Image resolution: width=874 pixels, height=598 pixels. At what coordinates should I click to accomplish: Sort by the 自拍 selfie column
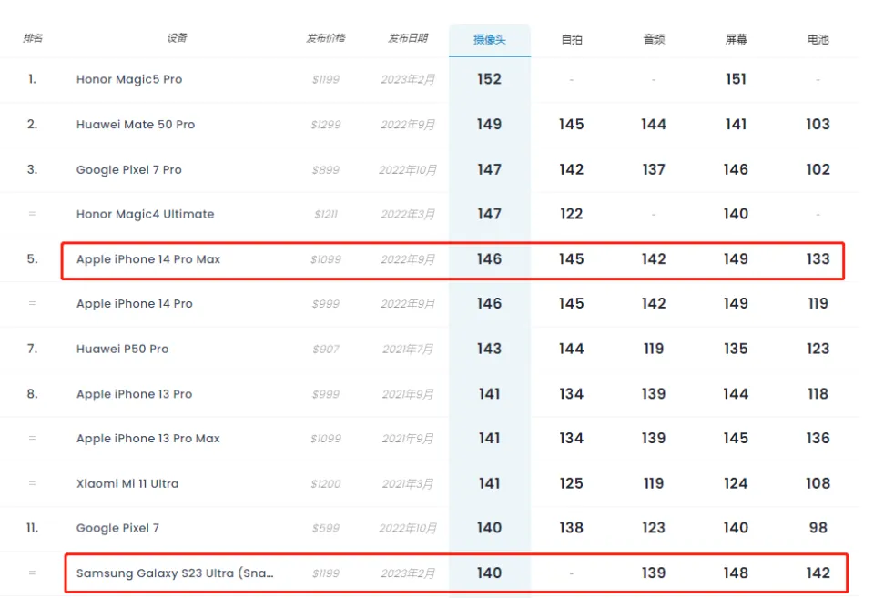pyautogui.click(x=571, y=40)
